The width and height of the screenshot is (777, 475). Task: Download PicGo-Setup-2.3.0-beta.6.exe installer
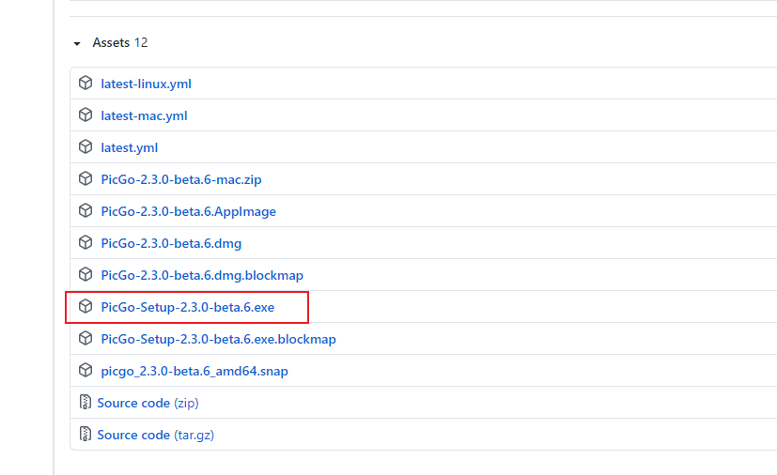(187, 307)
